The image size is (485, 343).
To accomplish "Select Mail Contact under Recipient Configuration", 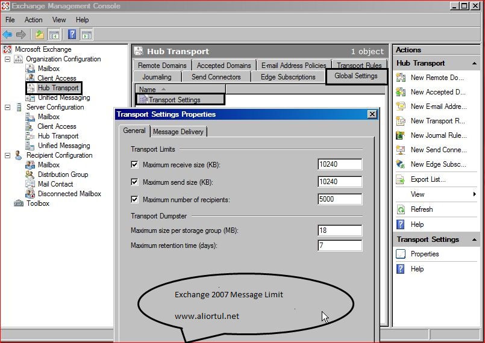I will click(55, 184).
